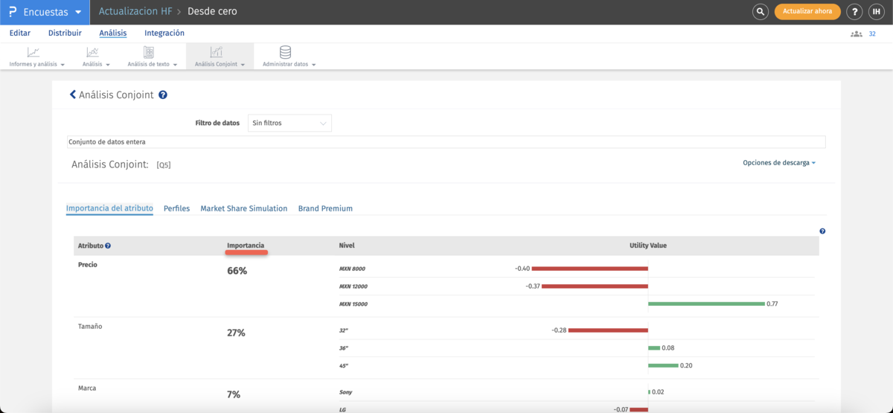
Task: Open the help question mark icon in header
Action: (x=855, y=12)
